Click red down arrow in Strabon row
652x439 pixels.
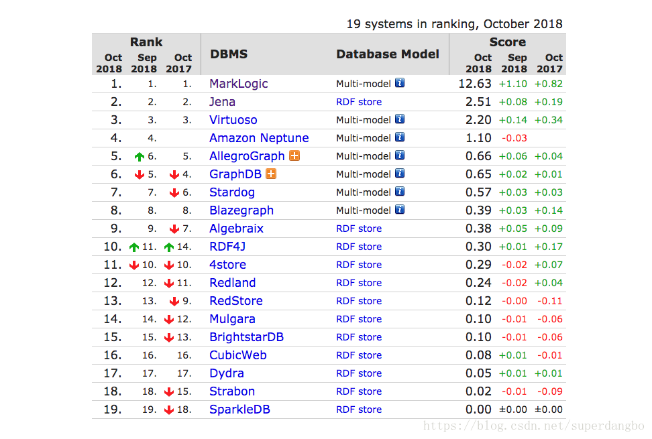(x=169, y=391)
